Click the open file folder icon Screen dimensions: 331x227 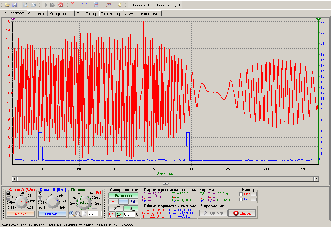pos(7,5)
